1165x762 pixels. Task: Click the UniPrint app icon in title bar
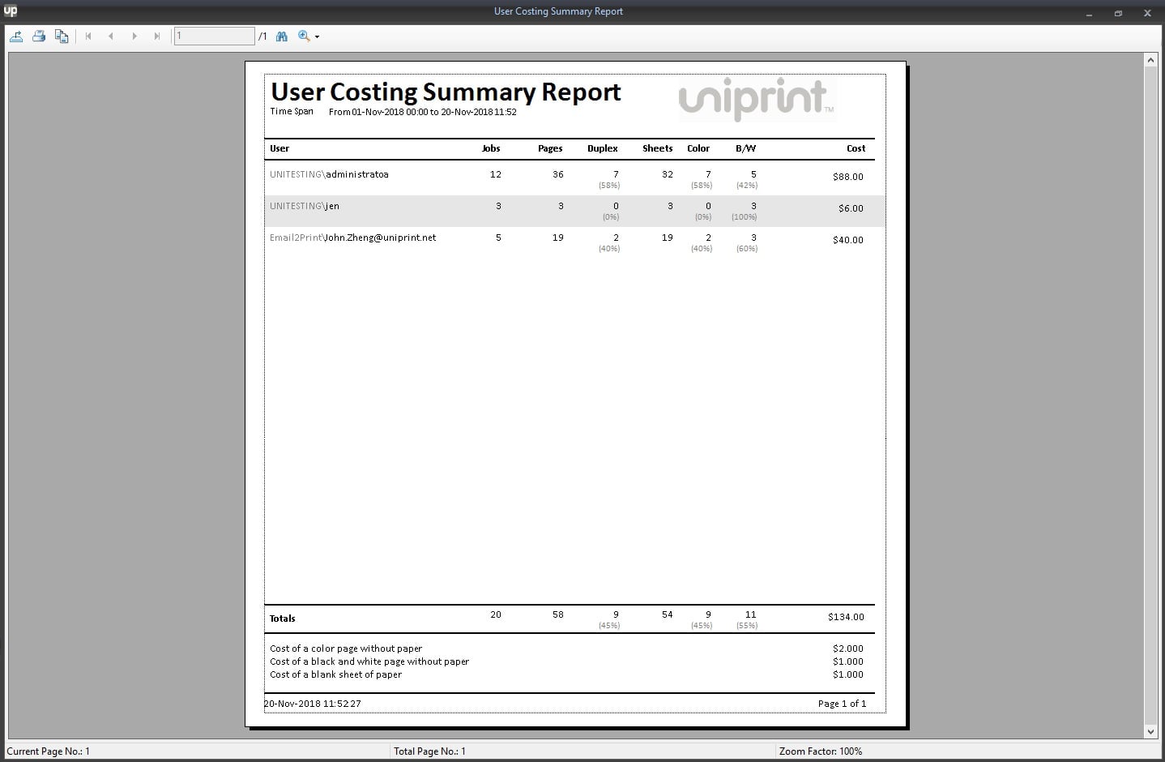pos(11,11)
